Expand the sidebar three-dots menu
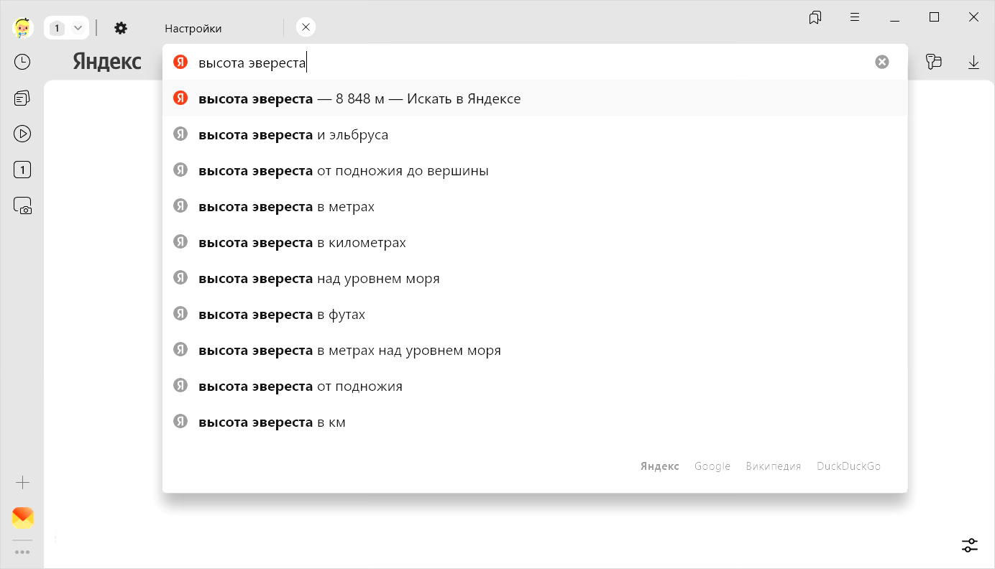 point(22,552)
